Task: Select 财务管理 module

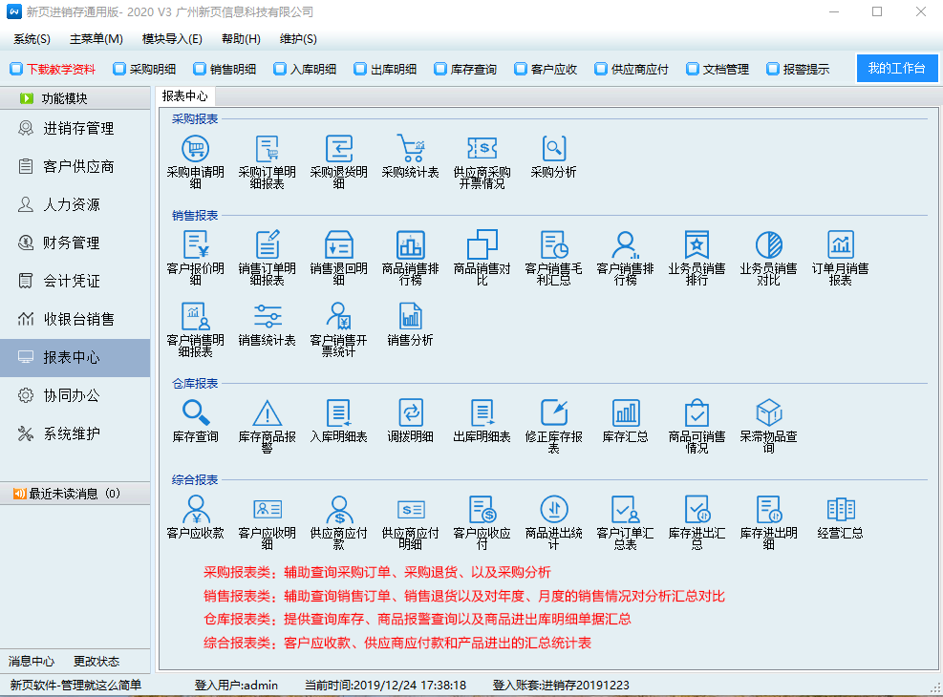Action: (x=75, y=243)
